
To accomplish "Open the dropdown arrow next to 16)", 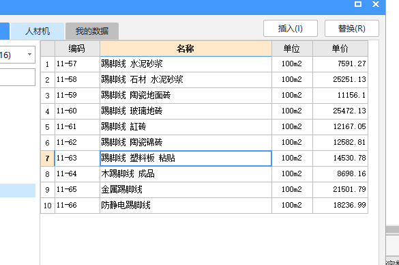I will pos(29,54).
